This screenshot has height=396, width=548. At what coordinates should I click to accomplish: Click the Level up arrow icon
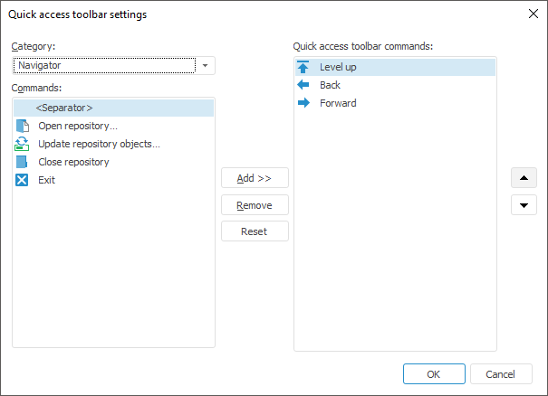pos(303,67)
